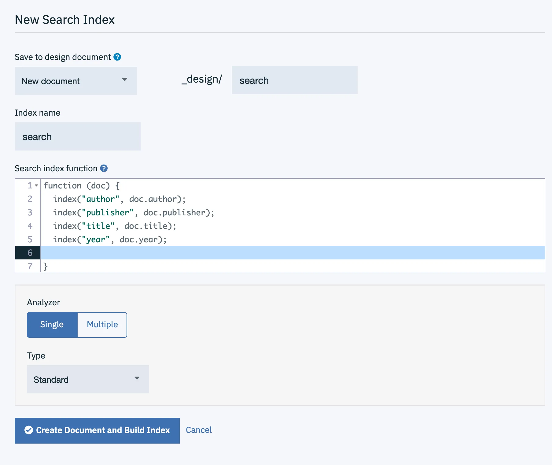The width and height of the screenshot is (552, 465).
Task: Focus the _design/ document name field
Action: 295,80
